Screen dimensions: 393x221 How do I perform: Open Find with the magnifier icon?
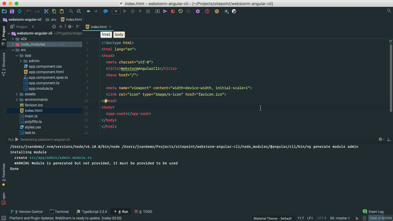click(71, 11)
